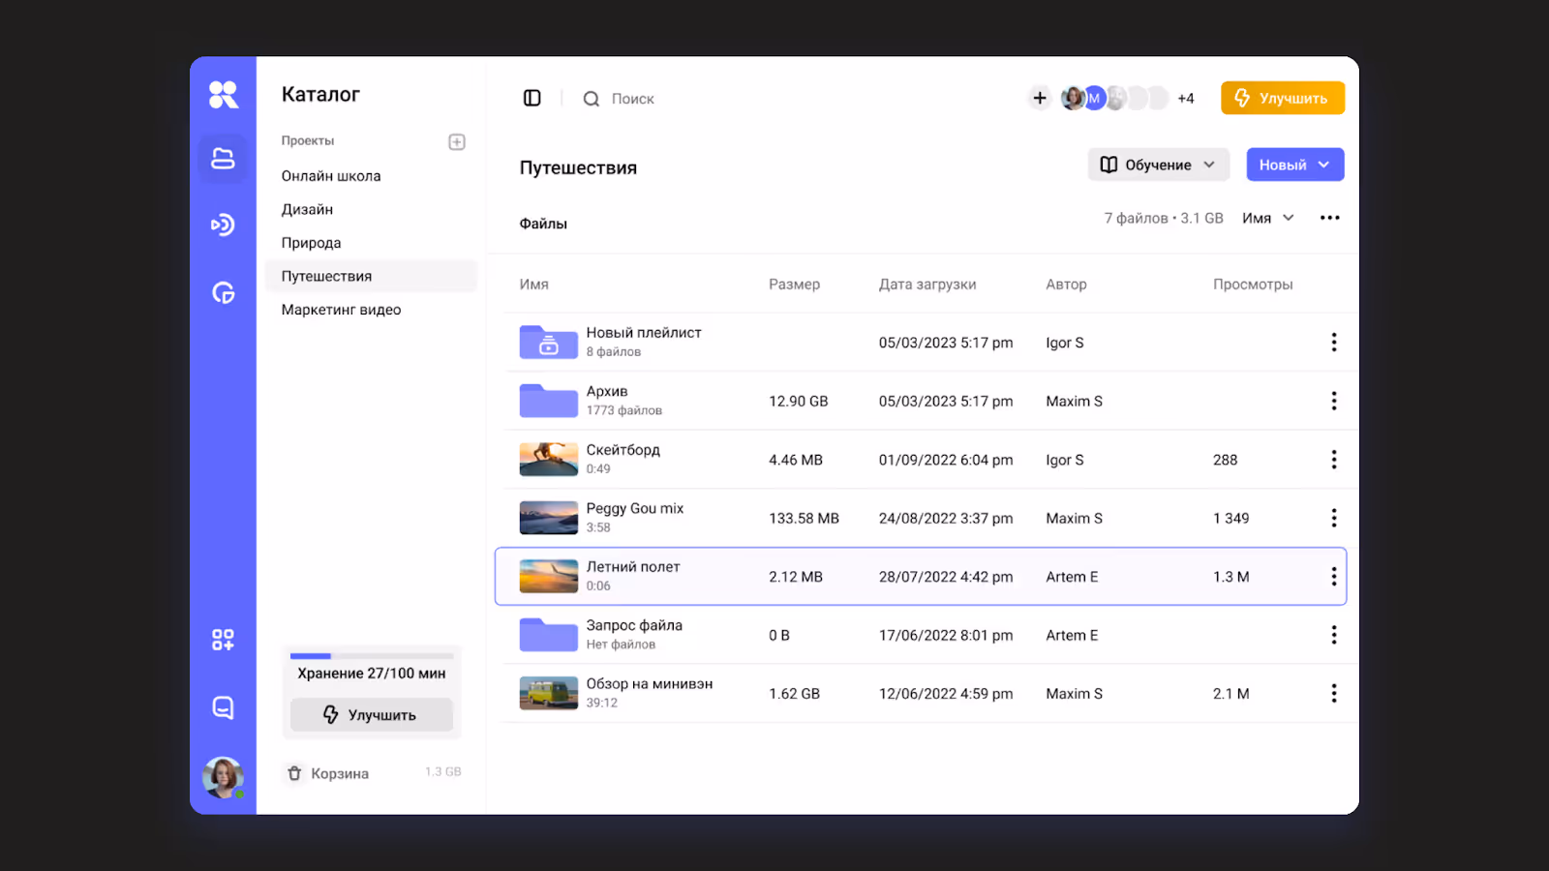
Task: Open more options for Скейтборд row
Action: pos(1334,460)
